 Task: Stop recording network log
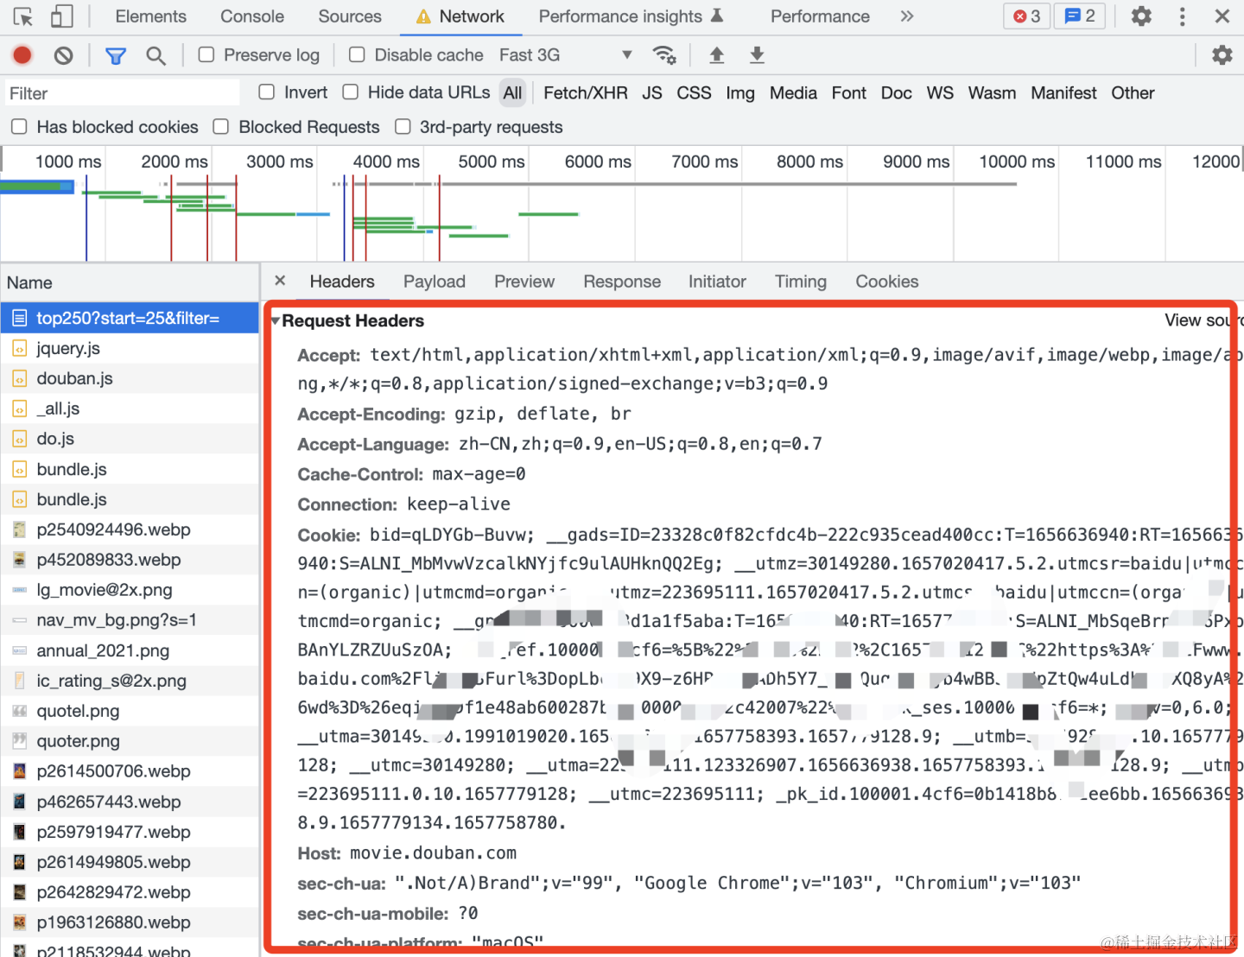point(22,55)
